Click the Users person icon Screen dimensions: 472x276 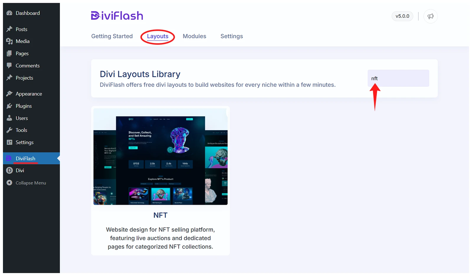point(9,118)
